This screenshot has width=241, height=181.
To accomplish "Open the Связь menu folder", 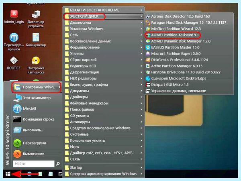I will click(104, 159).
